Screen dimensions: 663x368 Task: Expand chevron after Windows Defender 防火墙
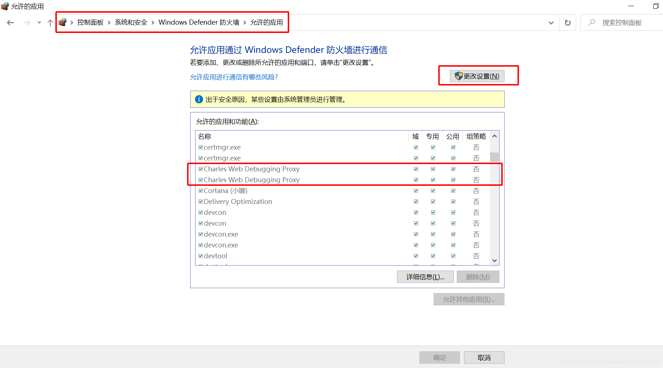[245, 22]
